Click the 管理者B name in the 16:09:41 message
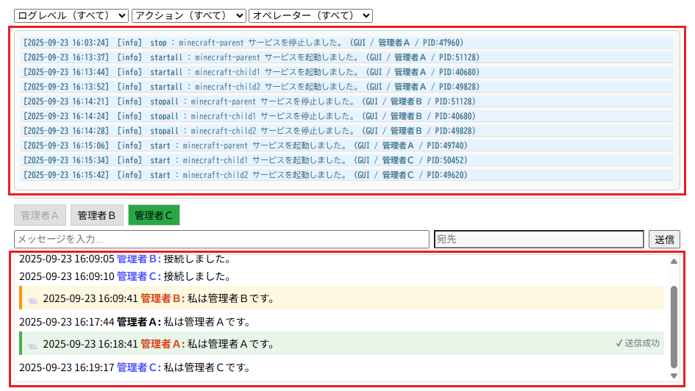This screenshot has height=391, width=695. (163, 298)
